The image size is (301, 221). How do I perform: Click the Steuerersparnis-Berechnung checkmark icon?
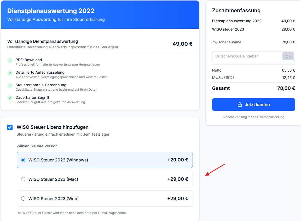(x=10, y=85)
